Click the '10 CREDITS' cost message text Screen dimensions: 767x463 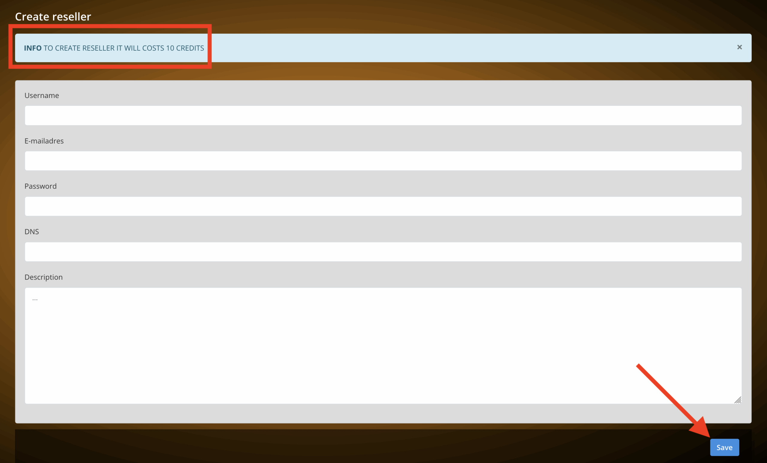click(185, 48)
